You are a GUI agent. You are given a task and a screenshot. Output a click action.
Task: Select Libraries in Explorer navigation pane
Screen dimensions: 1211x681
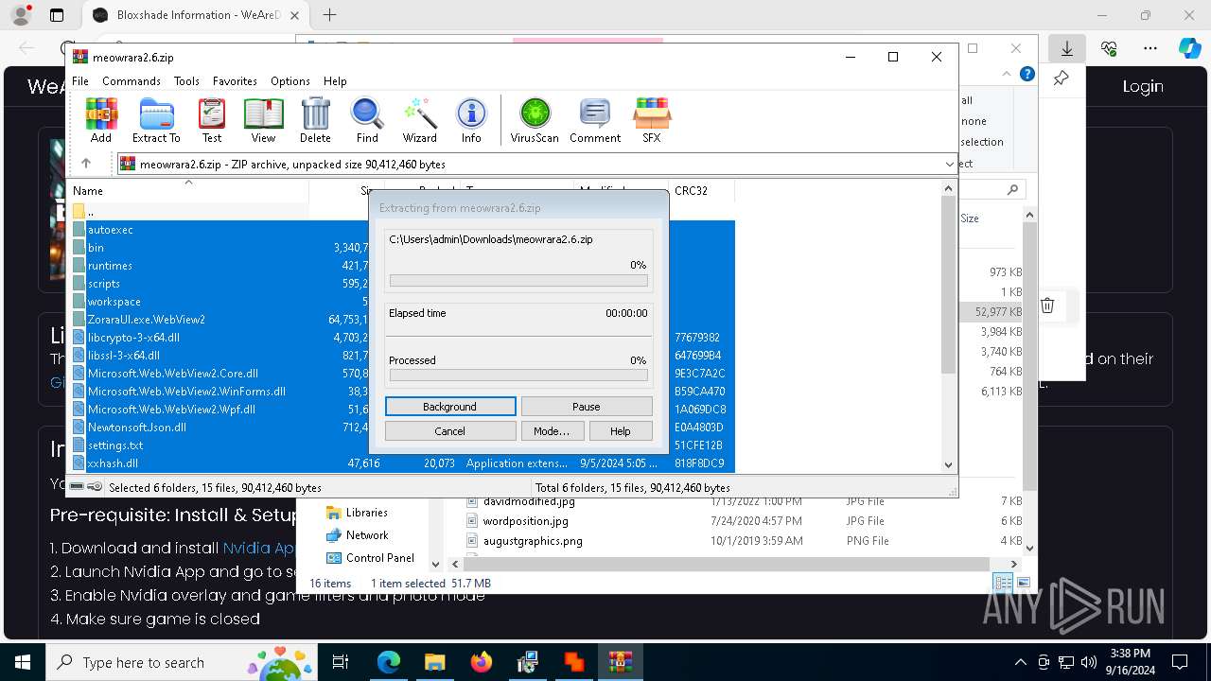click(366, 513)
